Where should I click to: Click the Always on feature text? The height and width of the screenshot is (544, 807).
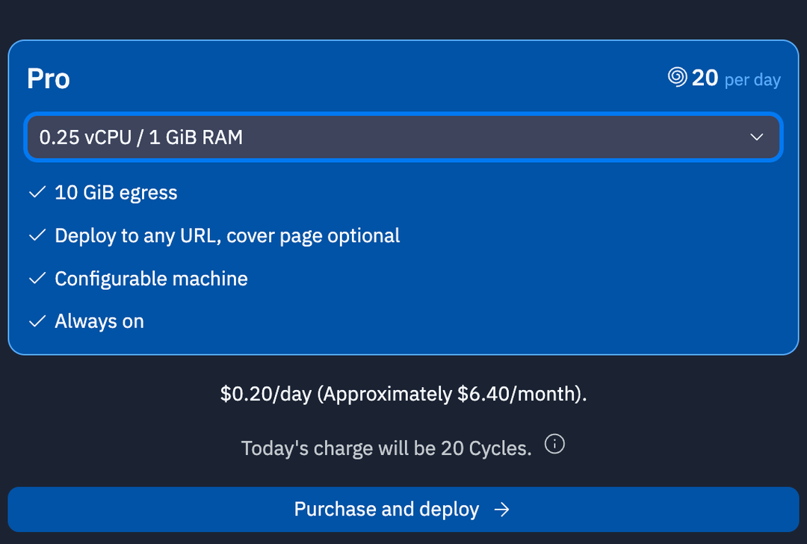pyautogui.click(x=99, y=321)
